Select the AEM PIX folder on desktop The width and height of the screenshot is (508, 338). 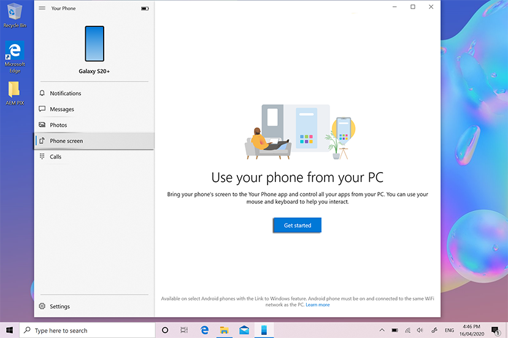click(x=15, y=94)
